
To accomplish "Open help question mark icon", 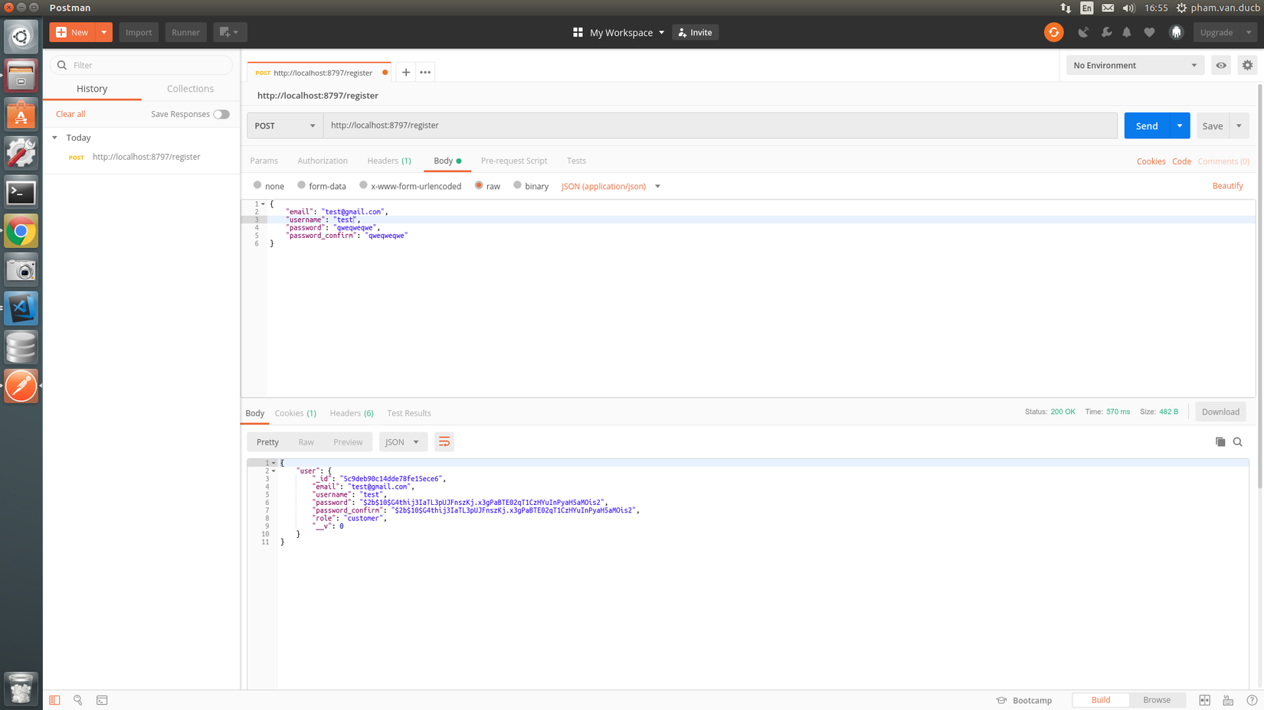I will [1252, 700].
